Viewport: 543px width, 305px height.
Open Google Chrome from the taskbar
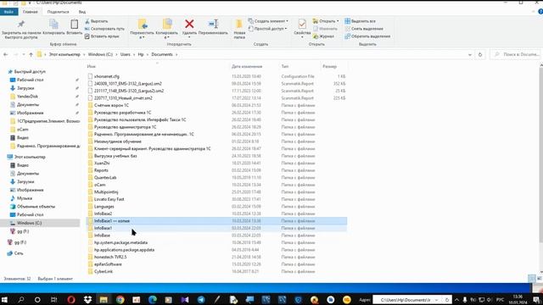(120, 299)
